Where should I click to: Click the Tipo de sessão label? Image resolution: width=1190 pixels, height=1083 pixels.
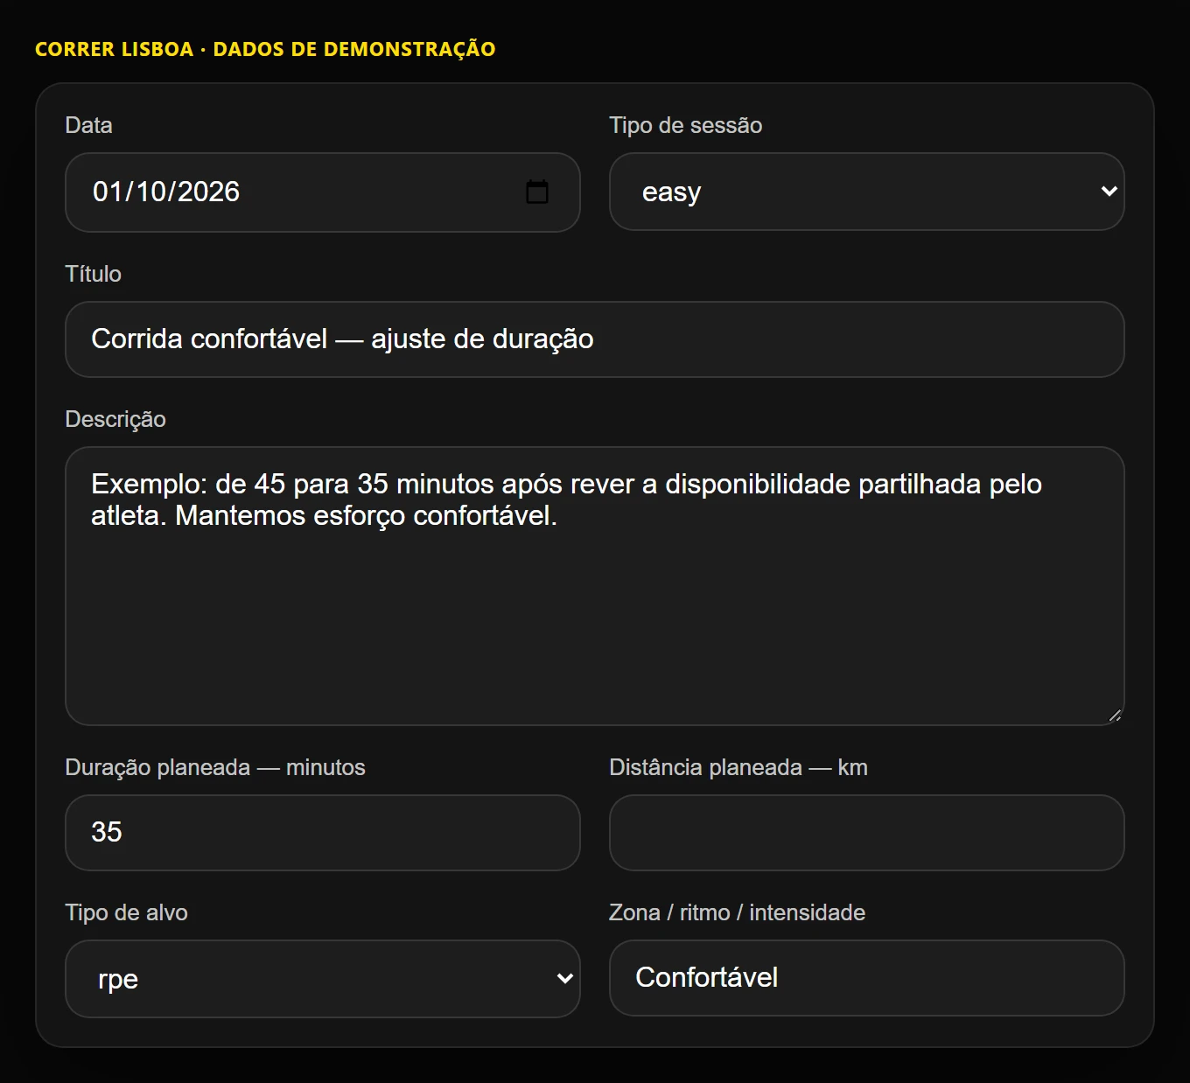pyautogui.click(x=686, y=125)
